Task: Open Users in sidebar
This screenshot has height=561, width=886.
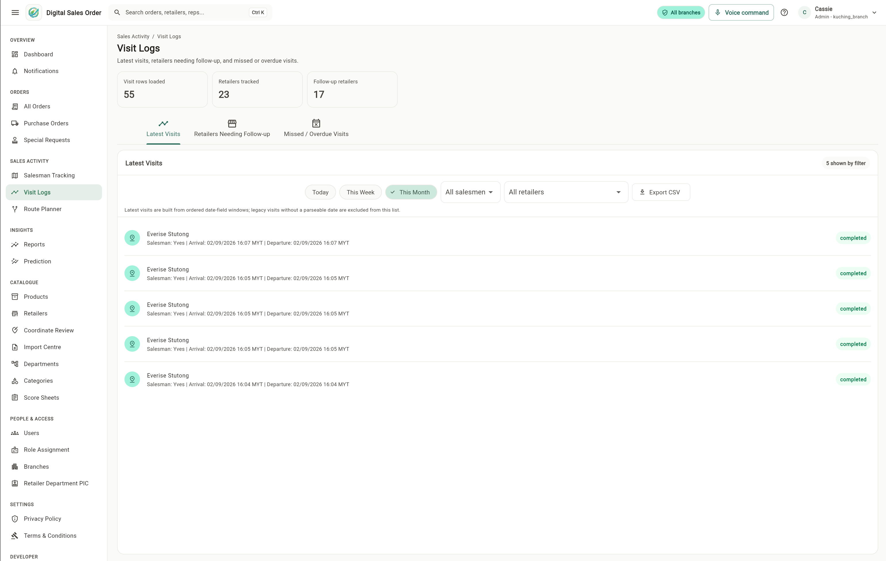Action: (54, 433)
